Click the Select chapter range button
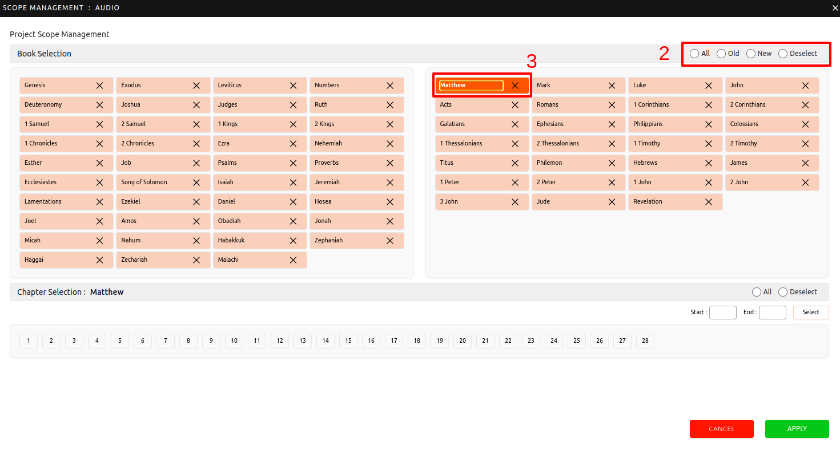 coord(810,313)
